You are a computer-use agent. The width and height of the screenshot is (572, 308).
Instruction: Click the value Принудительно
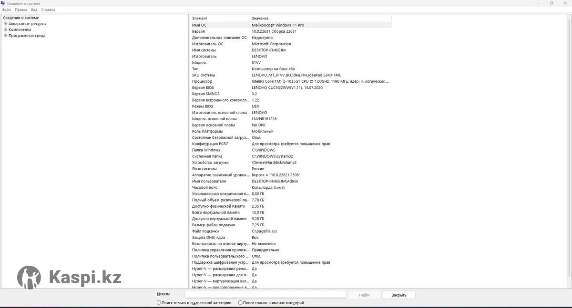266,250
